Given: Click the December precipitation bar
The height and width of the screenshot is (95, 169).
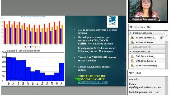Looking at the screenshot, I should click(x=62, y=72).
